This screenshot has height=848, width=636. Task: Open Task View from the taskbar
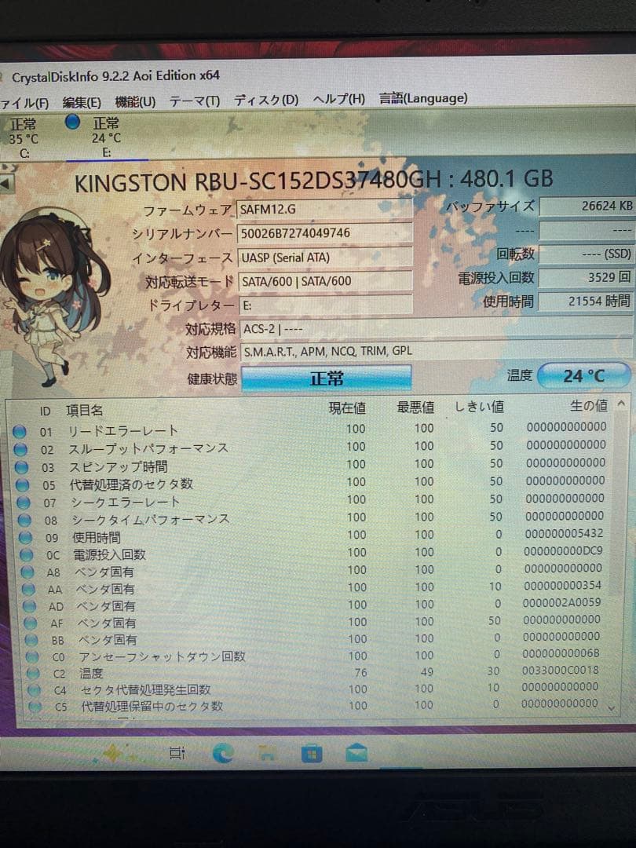[177, 752]
